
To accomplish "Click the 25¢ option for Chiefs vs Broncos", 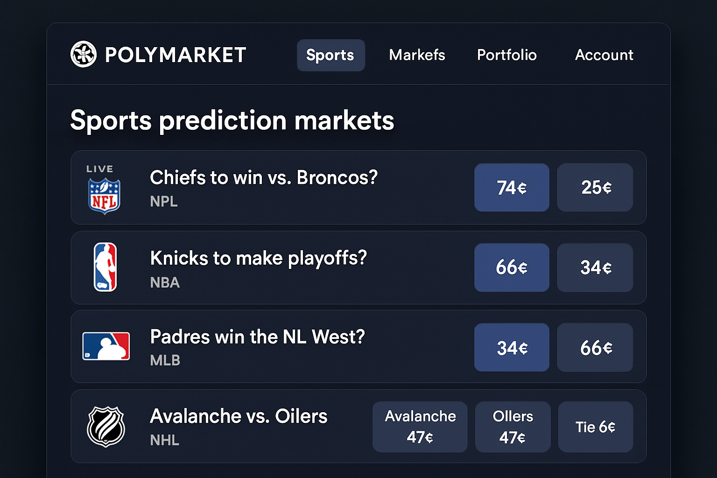I will [x=595, y=188].
